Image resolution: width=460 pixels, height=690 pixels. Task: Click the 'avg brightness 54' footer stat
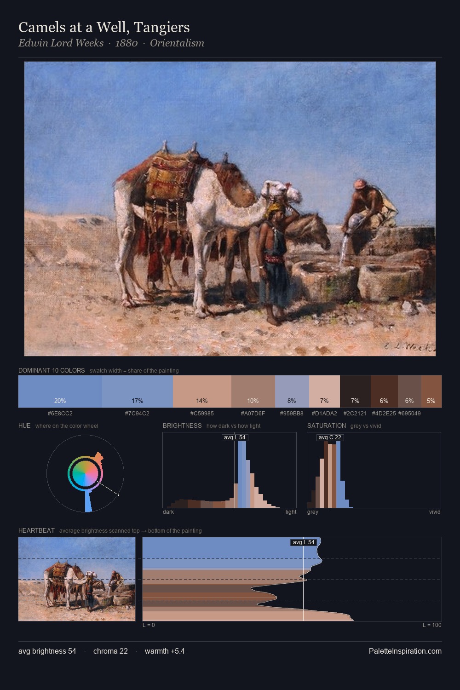(x=47, y=651)
